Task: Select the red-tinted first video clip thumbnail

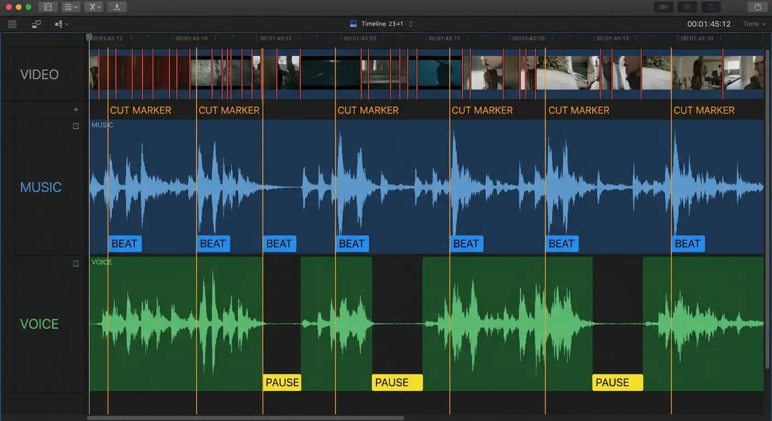Action: click(140, 72)
